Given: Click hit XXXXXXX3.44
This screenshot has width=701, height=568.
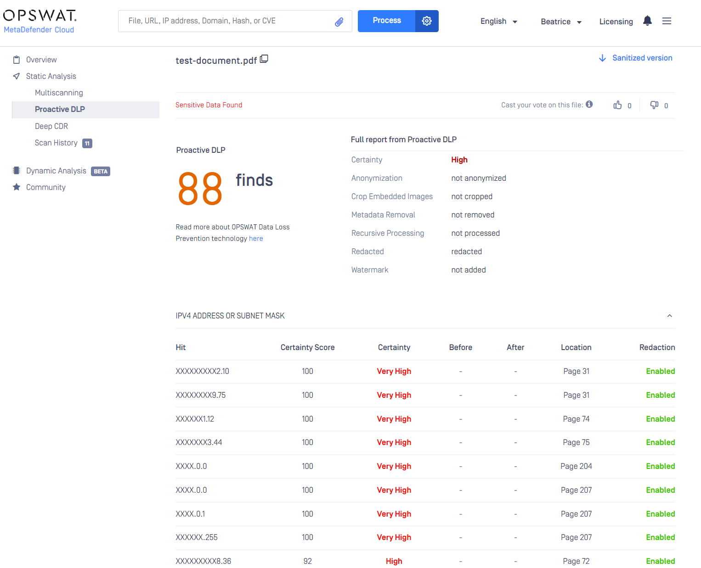Looking at the screenshot, I should click(x=199, y=442).
